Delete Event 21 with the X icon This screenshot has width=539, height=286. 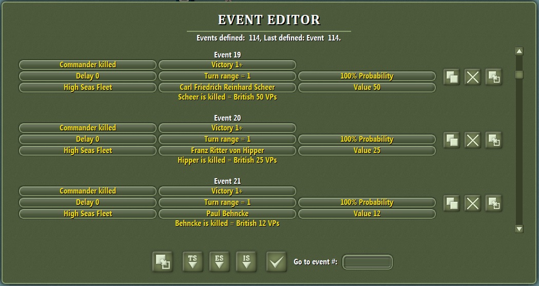(473, 203)
